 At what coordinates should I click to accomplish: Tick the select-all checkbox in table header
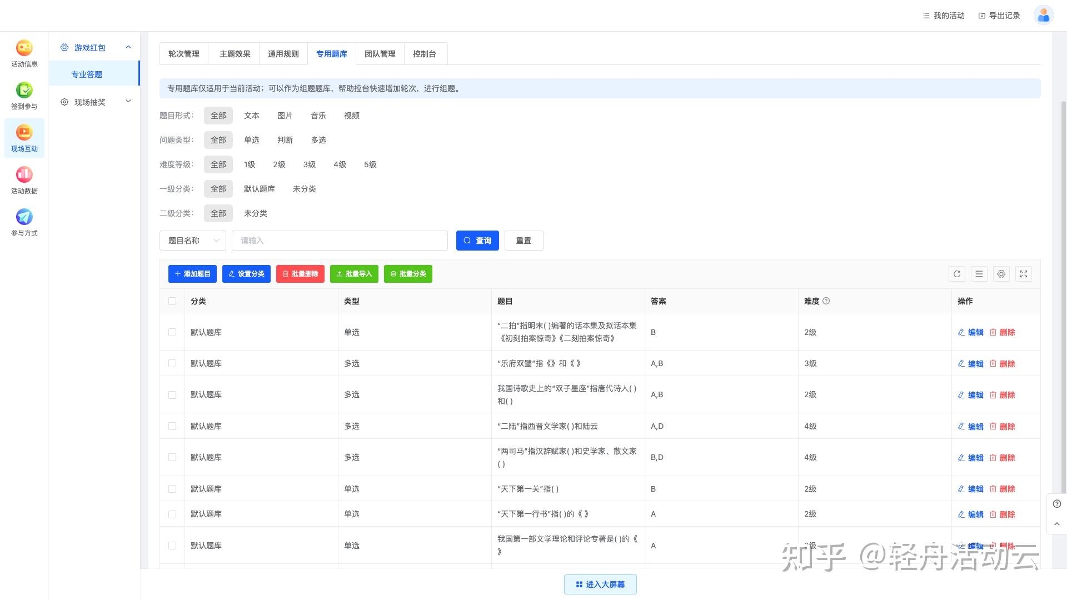tap(172, 301)
